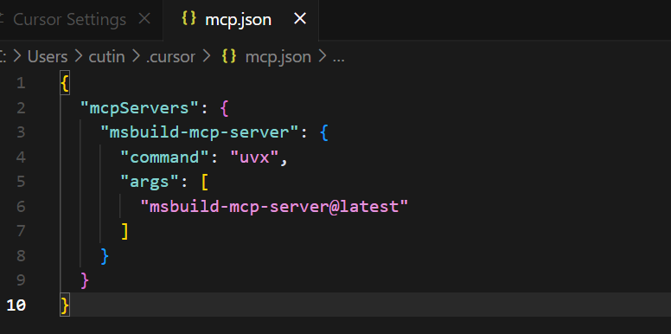
Task: Click the opening square bracket on line 5
Action: [205, 183]
